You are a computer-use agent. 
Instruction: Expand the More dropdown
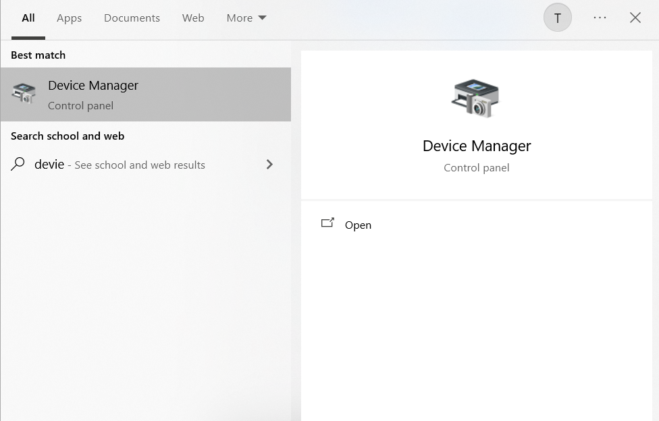coord(246,18)
